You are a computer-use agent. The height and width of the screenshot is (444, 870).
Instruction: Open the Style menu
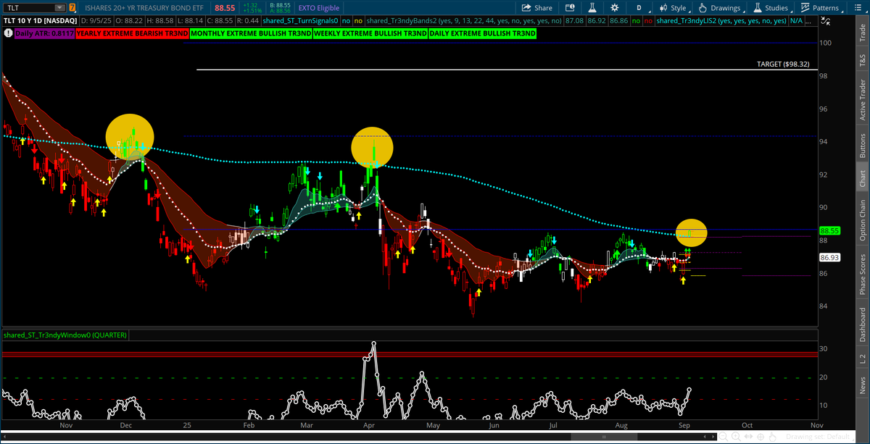point(674,8)
